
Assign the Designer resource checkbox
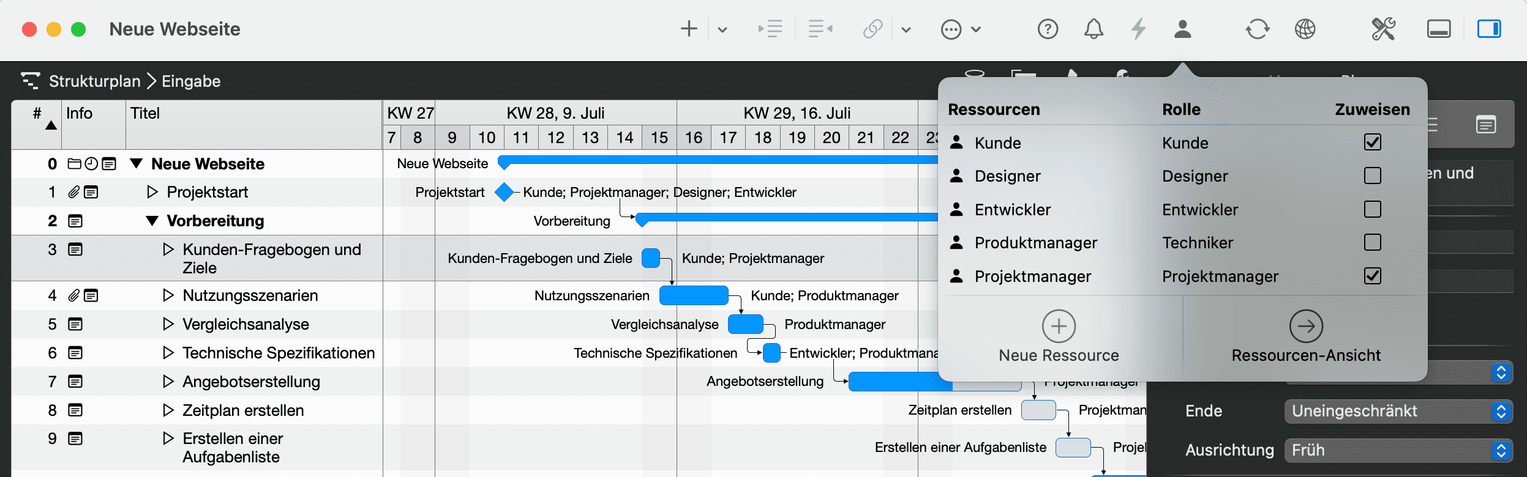click(x=1372, y=176)
